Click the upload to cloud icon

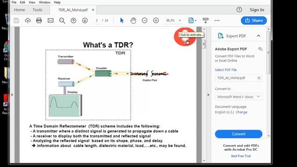tap(28, 20)
